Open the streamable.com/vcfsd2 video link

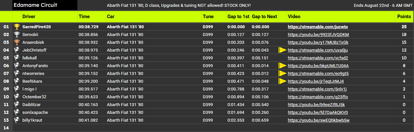(318, 58)
